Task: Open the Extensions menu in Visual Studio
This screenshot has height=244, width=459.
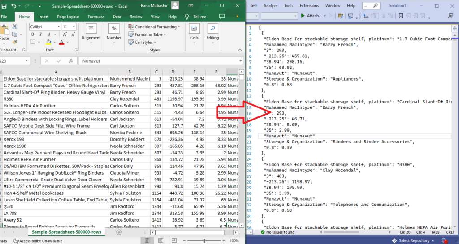Action: (309, 6)
